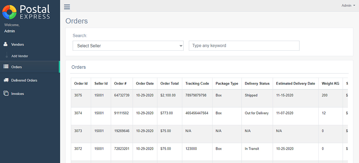Click tracking code 465456447564

pyautogui.click(x=197, y=113)
